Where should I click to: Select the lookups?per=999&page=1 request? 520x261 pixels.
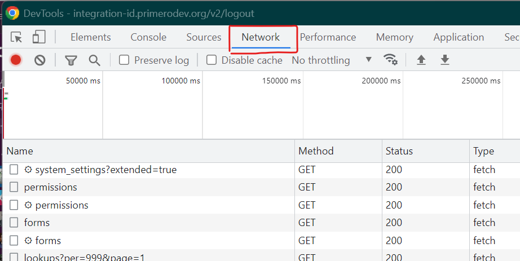pos(84,258)
